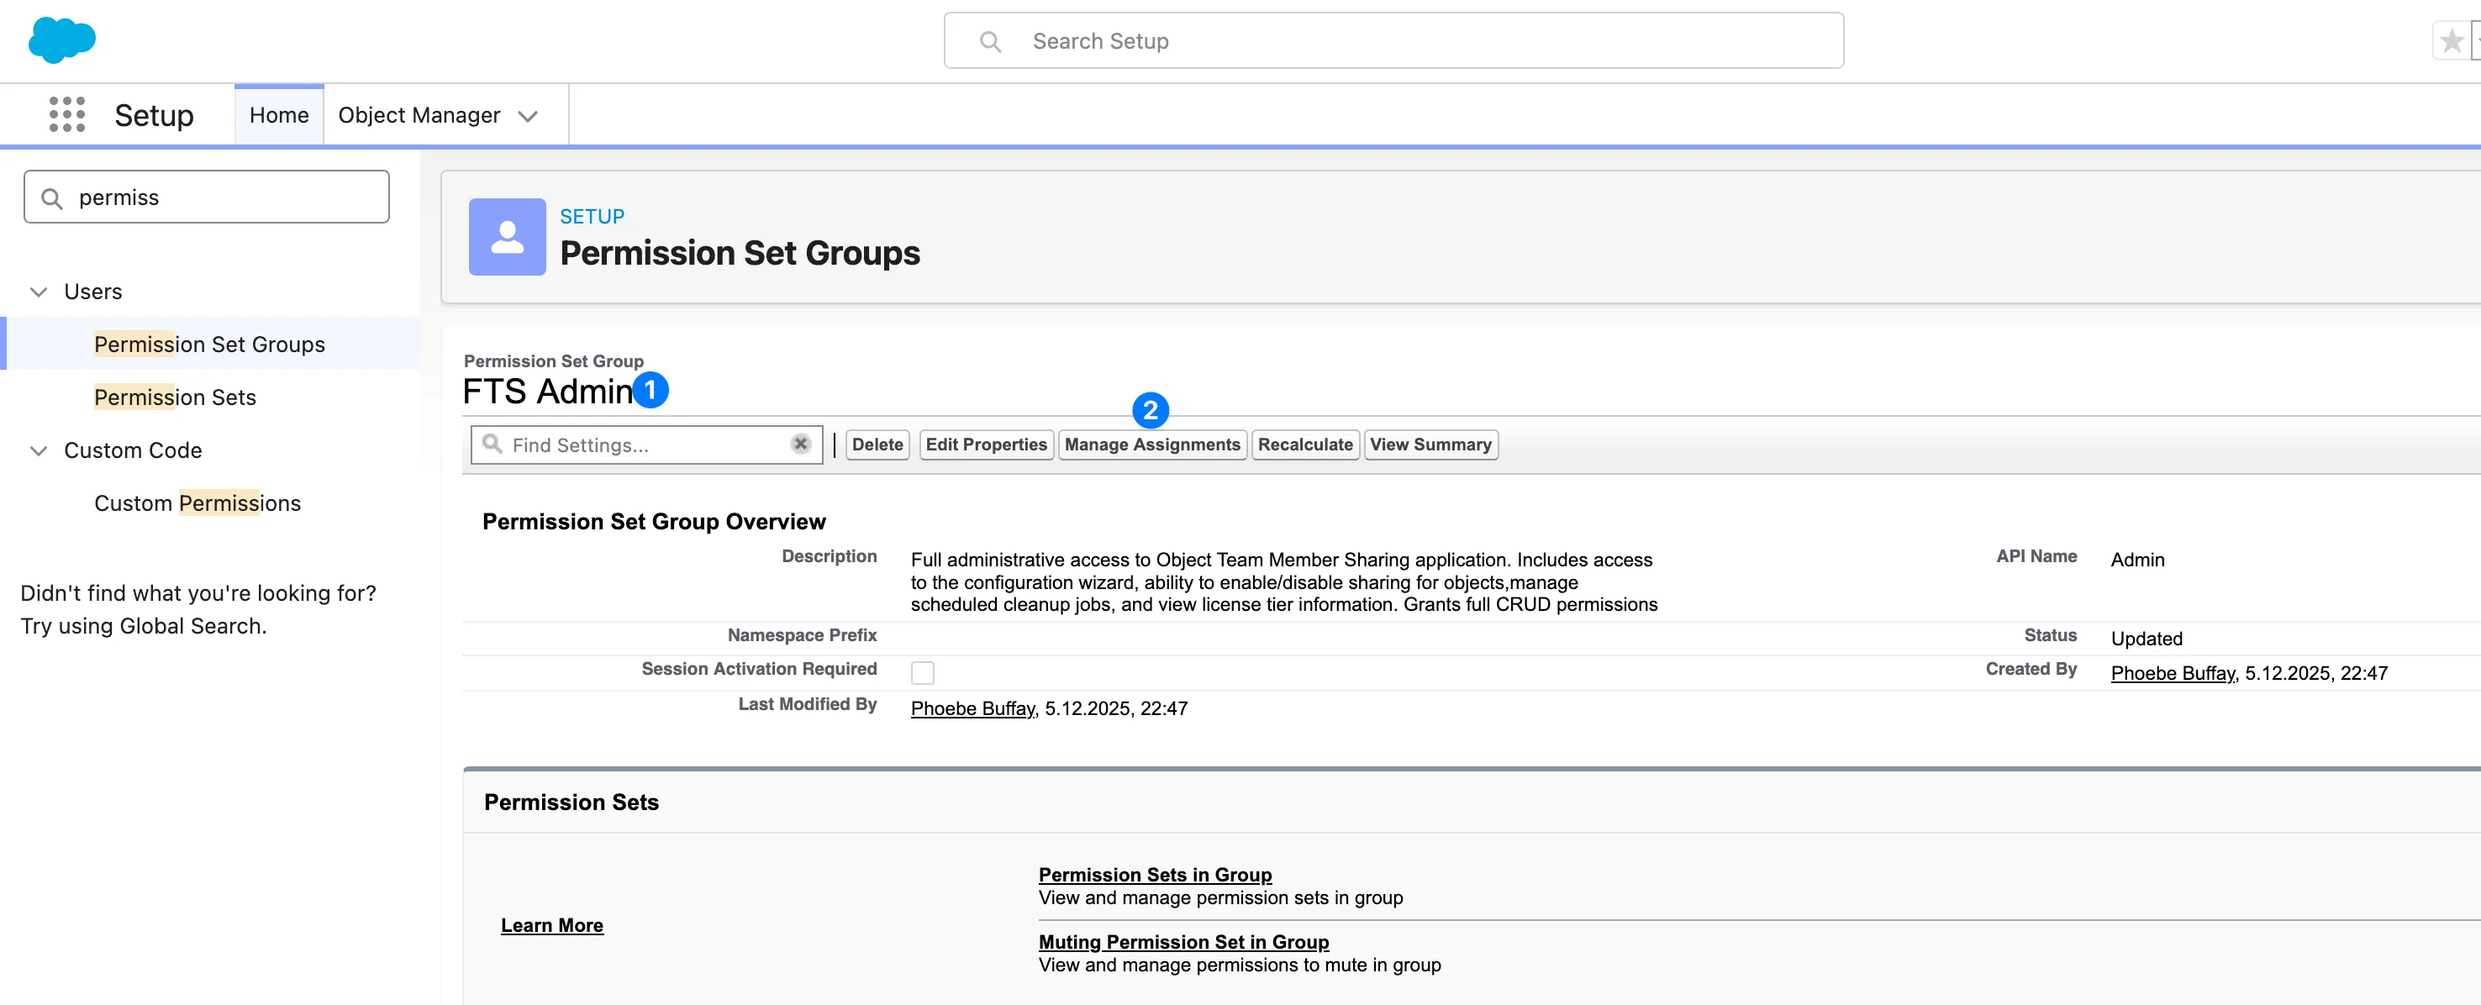2481x1005 pixels.
Task: Click the Permission Set Group avatar icon
Action: coord(507,237)
